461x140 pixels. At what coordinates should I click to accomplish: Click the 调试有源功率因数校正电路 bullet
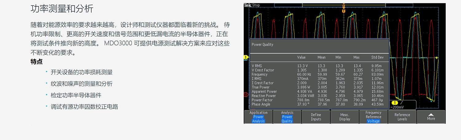(x=85, y=107)
